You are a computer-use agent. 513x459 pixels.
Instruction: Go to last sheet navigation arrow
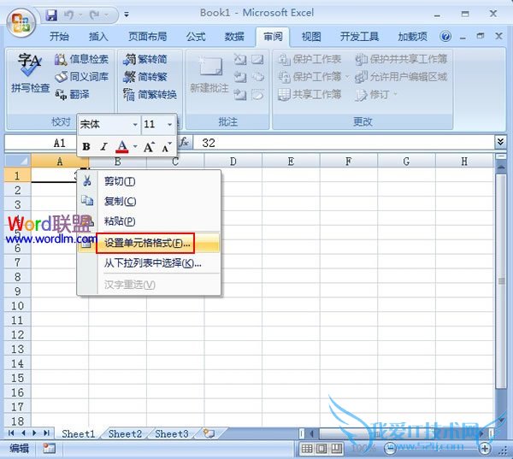(47, 433)
